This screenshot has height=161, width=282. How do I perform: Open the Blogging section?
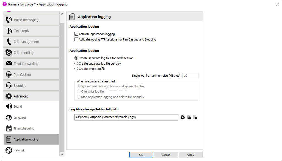[x=31, y=85]
